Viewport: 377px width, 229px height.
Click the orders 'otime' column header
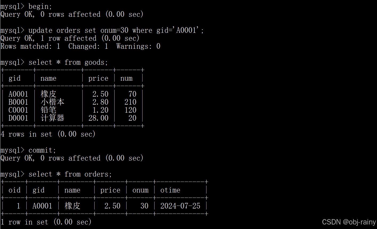pyautogui.click(x=170, y=190)
